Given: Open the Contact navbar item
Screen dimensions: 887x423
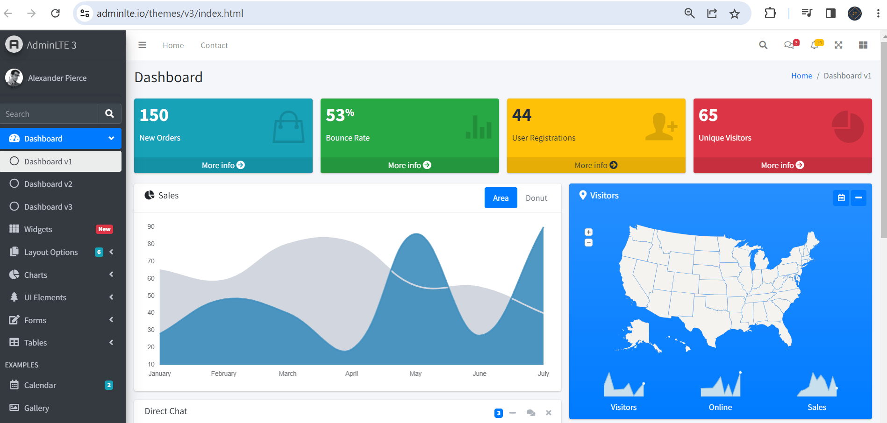Looking at the screenshot, I should tap(214, 45).
